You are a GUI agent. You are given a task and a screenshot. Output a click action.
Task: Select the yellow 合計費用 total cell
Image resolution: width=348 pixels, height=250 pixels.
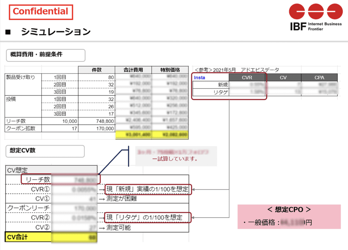click(133, 135)
